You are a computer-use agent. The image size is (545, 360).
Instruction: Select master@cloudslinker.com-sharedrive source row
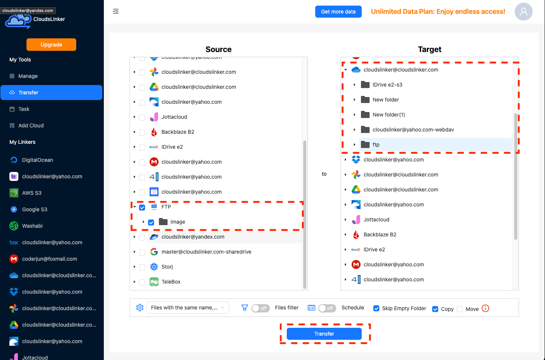click(x=206, y=252)
